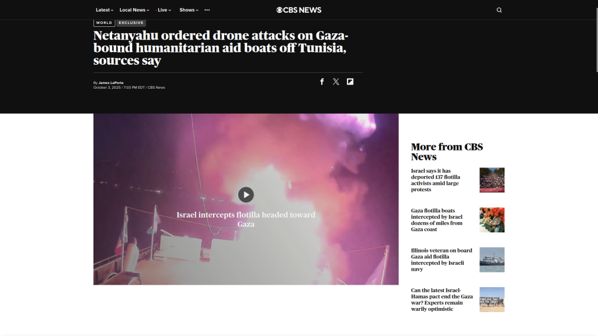Play the Israel intercepts flotilla video

click(x=246, y=195)
